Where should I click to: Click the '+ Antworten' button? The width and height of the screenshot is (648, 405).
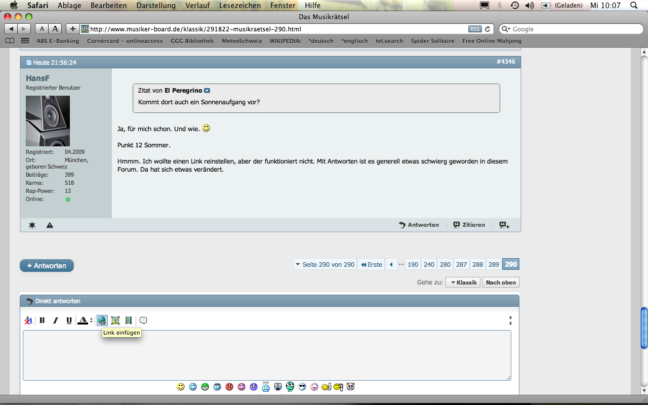tap(47, 266)
